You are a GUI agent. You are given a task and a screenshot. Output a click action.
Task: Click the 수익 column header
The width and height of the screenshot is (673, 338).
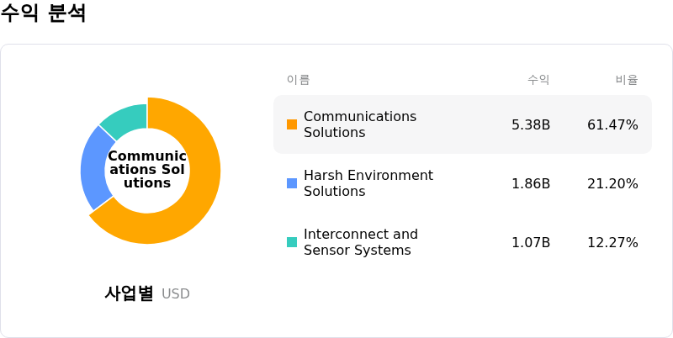[x=538, y=80]
